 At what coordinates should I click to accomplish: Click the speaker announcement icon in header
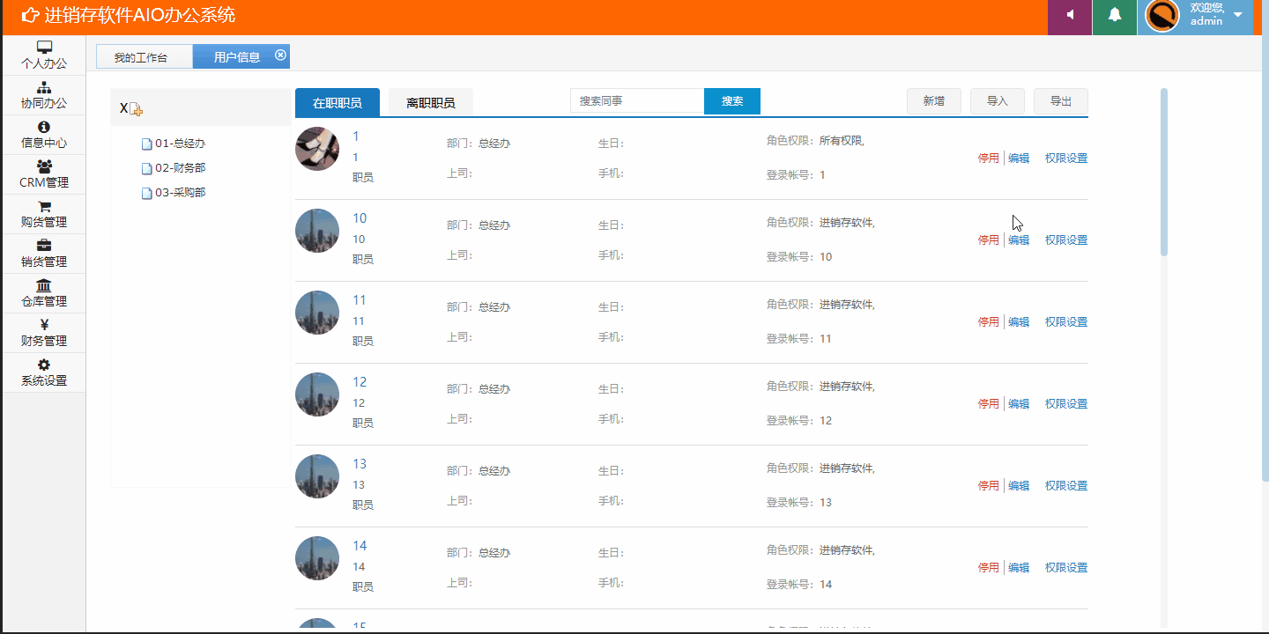pyautogui.click(x=1070, y=15)
